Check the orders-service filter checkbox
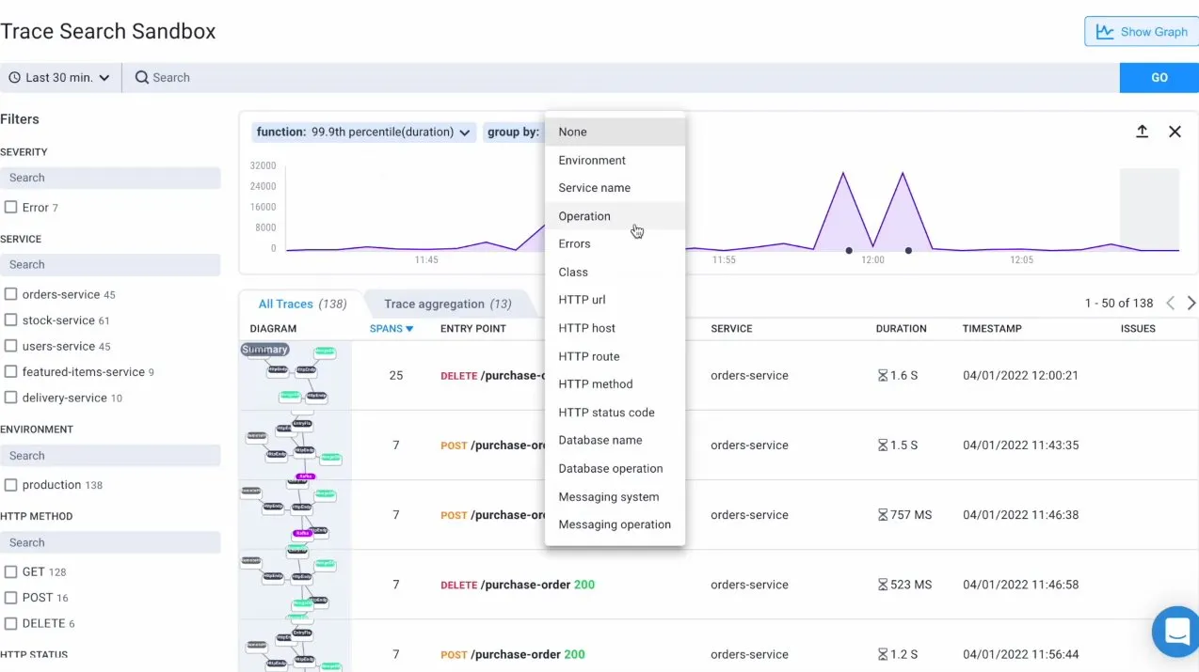 click(x=10, y=294)
